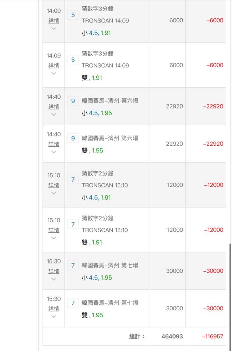Open 詳情 link for 14:09 雙 1.91 bet
The width and height of the screenshot is (233, 351).
tap(54, 66)
